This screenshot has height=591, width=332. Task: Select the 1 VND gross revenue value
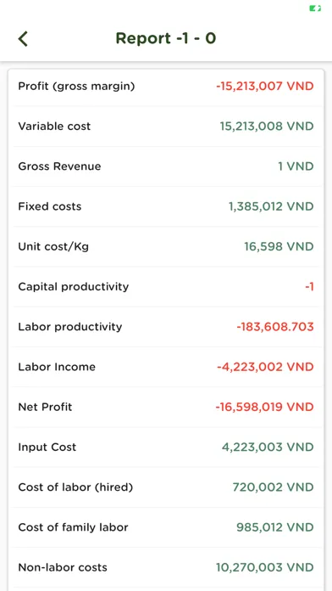[296, 166]
